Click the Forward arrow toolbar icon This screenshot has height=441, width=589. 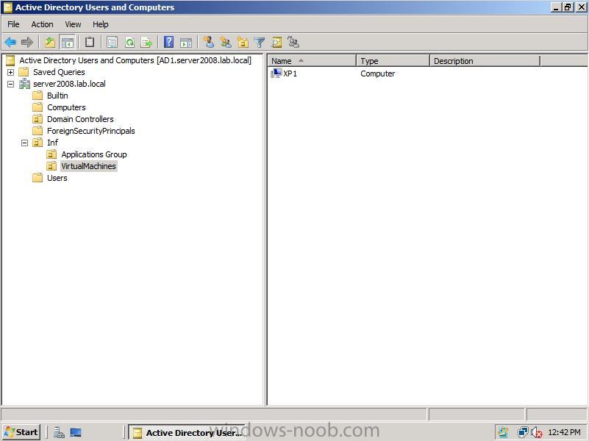[x=27, y=42]
